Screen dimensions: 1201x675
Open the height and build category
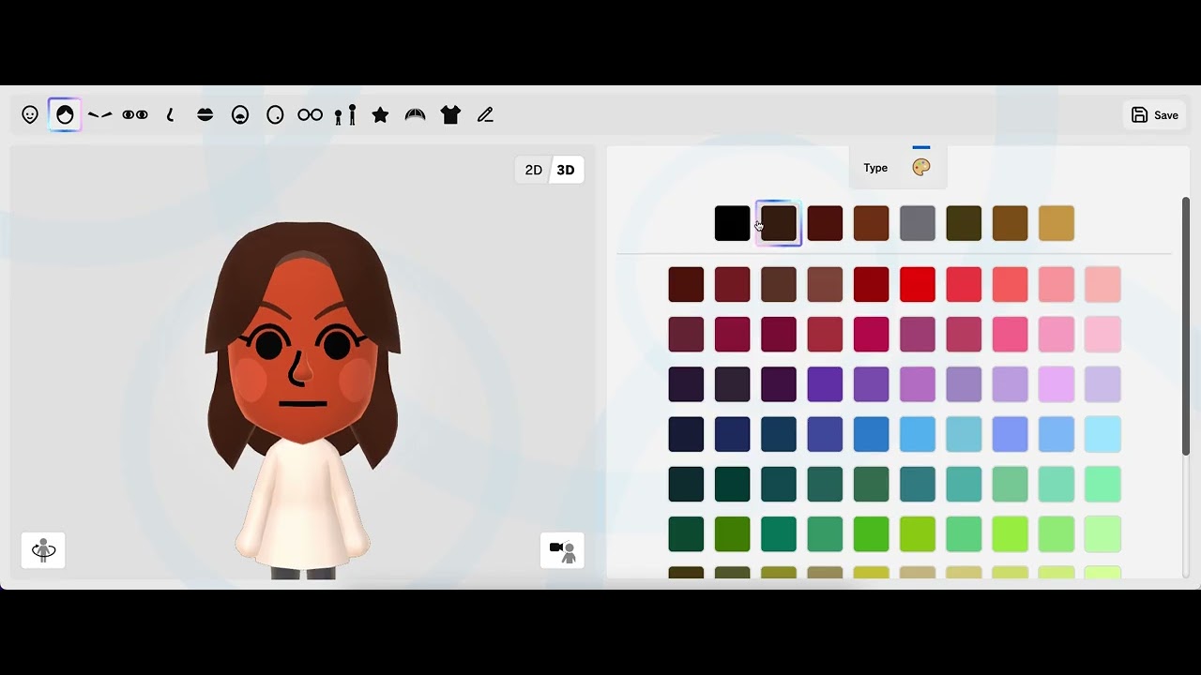(345, 114)
